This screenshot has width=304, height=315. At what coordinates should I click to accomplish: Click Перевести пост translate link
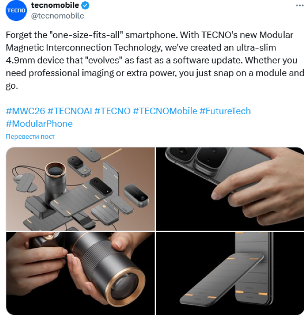(x=30, y=136)
